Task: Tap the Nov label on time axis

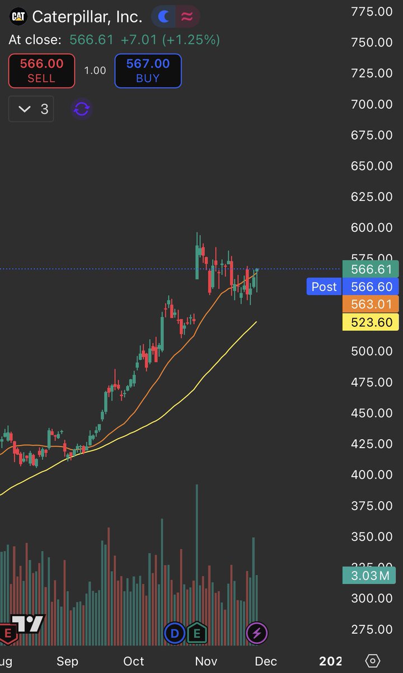Action: (x=205, y=661)
